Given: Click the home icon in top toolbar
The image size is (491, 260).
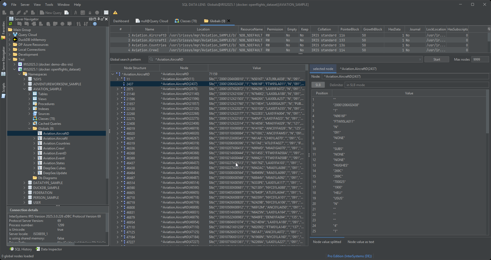Looking at the screenshot, I should point(90,13).
